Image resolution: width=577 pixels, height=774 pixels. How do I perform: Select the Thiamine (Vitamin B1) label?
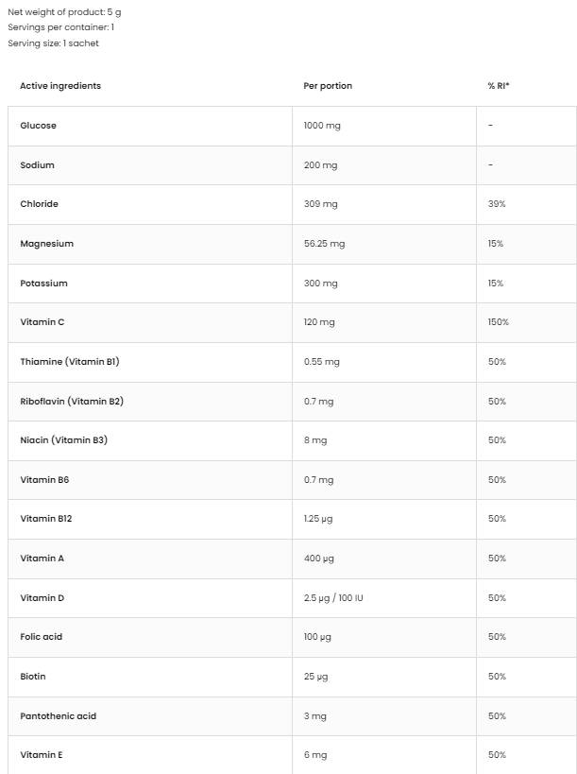coord(69,362)
